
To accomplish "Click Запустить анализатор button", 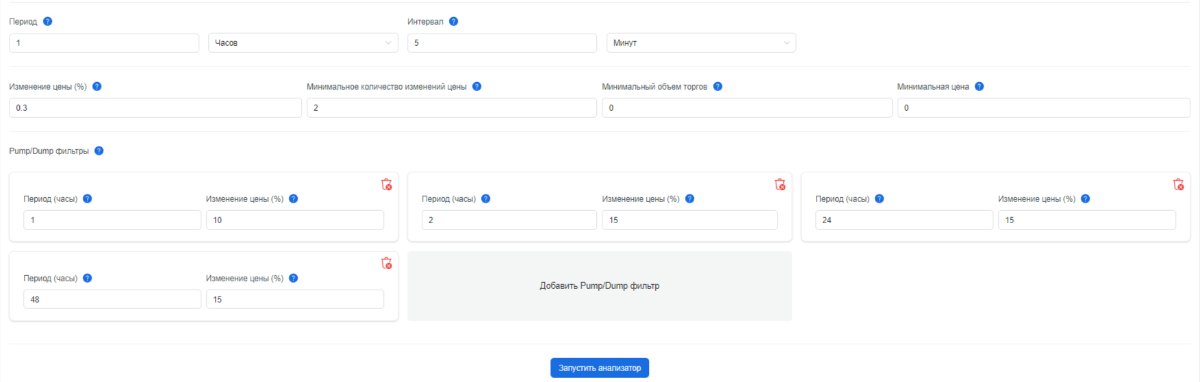I will tap(600, 368).
